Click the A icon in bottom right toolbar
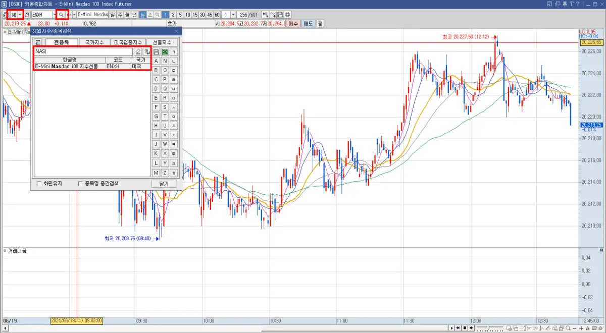606x333 pixels. (x=588, y=328)
